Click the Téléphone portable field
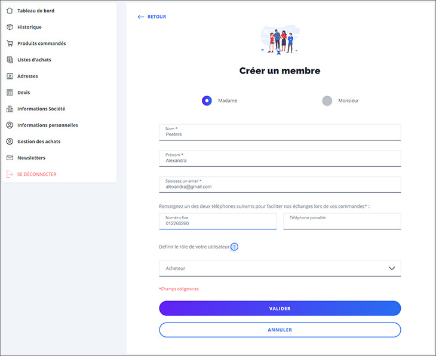The height and width of the screenshot is (356, 436). pyautogui.click(x=342, y=222)
